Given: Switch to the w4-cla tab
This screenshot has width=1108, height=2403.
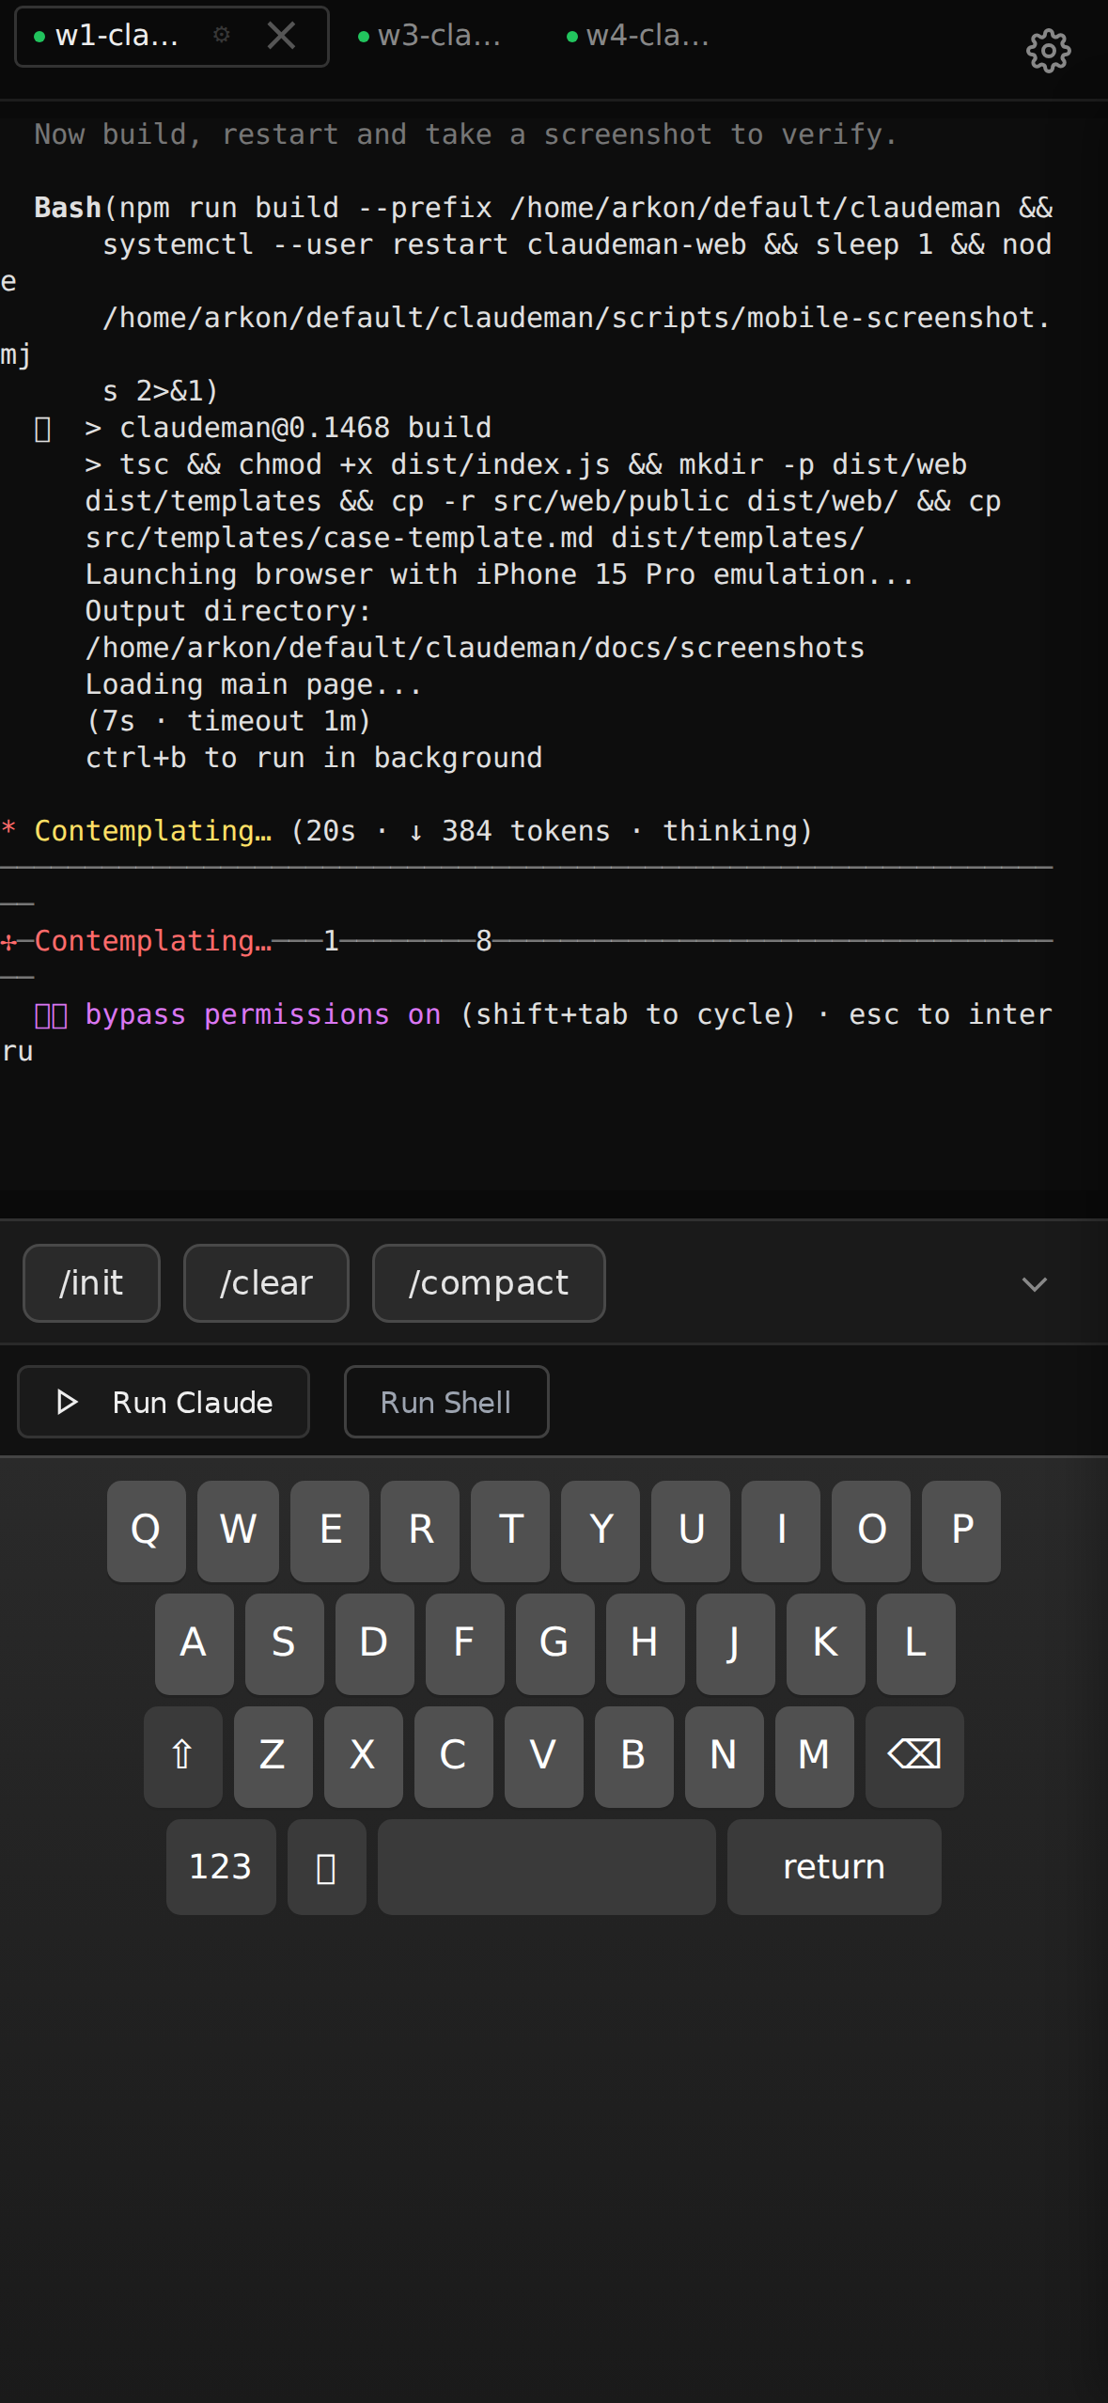Looking at the screenshot, I should 639,36.
